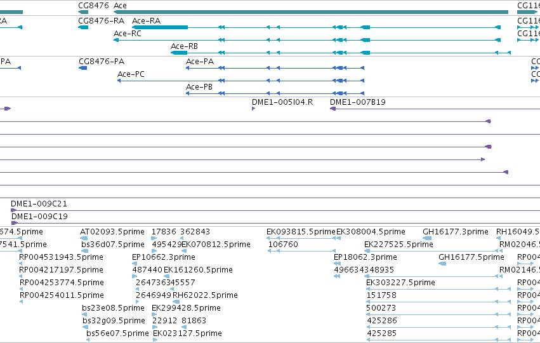Click the 487440 feature label
Screen dimensions: 540x343
(x=147, y=270)
